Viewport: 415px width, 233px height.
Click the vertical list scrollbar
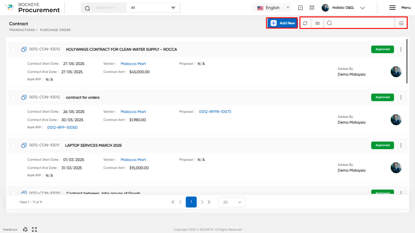click(407, 62)
